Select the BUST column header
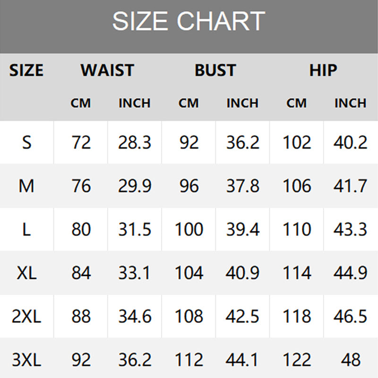 point(215,70)
